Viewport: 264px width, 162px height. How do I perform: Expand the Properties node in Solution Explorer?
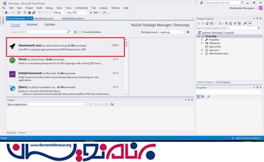[x=202, y=40]
